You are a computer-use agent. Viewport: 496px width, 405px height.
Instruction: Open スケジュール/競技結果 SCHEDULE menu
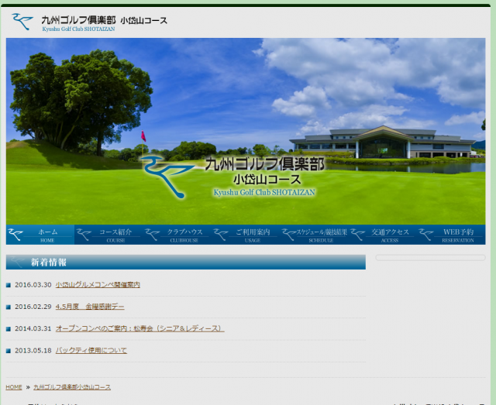[314, 235]
